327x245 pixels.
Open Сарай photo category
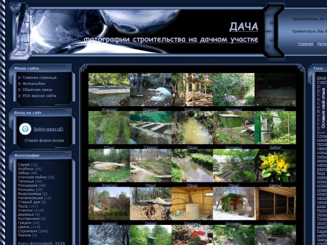[x=23, y=164]
